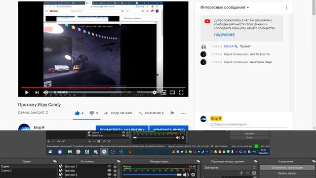Report the video with the flag icon

(172, 113)
